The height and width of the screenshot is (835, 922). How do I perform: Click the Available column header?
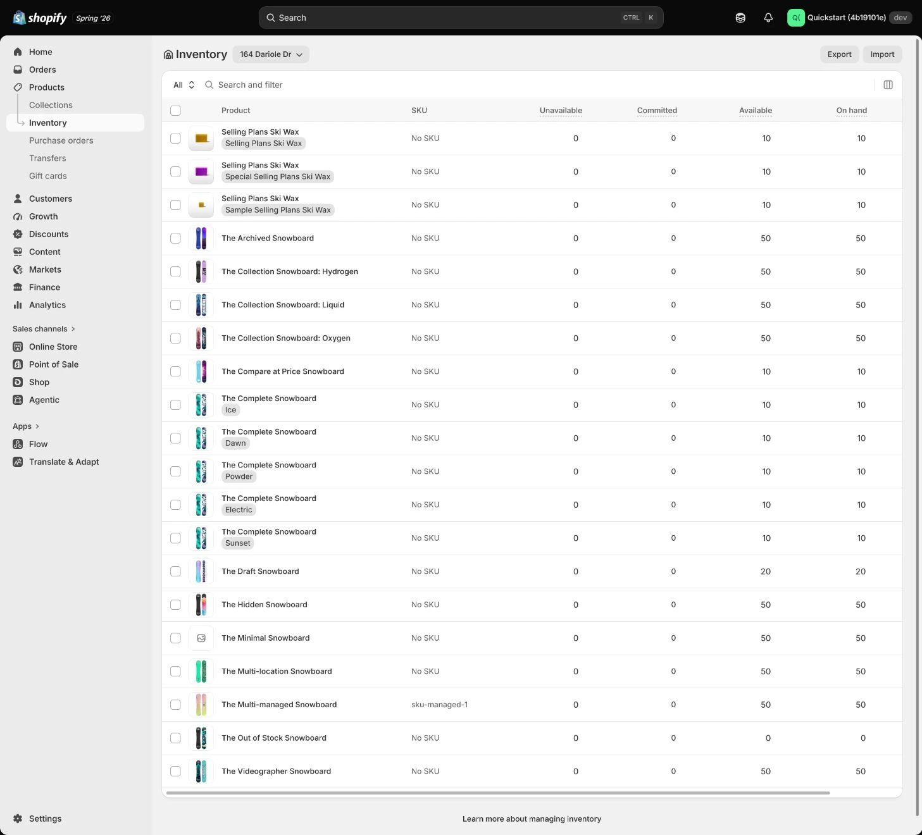756,110
